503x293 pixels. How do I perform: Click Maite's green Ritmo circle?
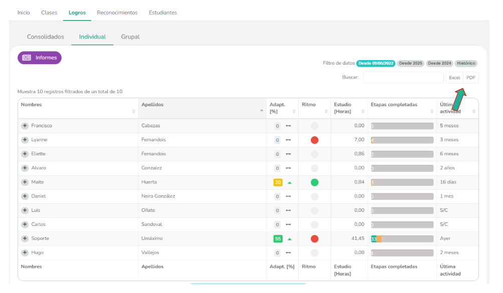[x=315, y=182]
